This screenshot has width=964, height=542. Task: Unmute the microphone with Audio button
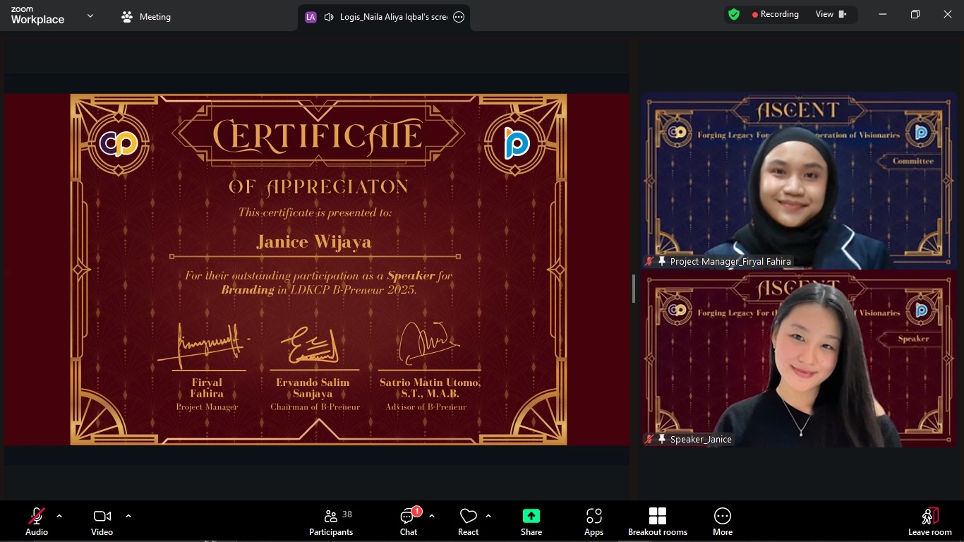coord(37,522)
